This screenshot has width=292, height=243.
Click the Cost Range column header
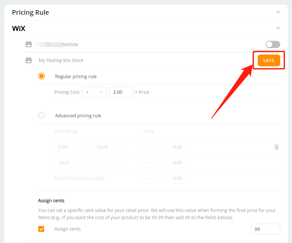[x=66, y=131]
